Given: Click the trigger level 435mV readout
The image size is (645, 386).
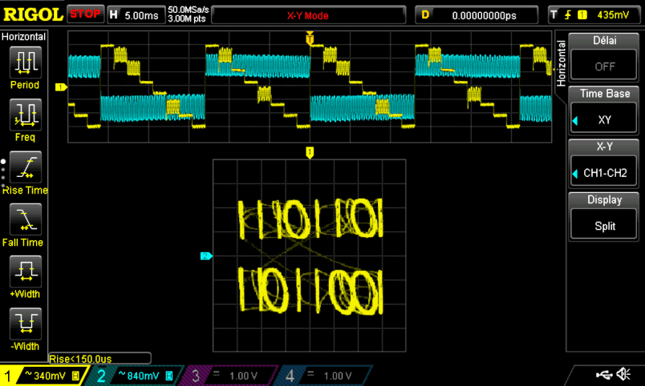Looking at the screenshot, I should (x=594, y=14).
